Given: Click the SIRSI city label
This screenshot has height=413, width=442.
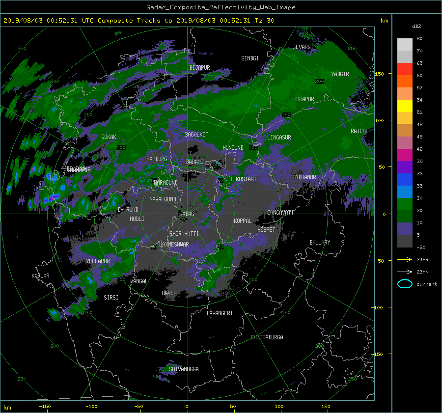Looking at the screenshot, I should pyautogui.click(x=111, y=298).
